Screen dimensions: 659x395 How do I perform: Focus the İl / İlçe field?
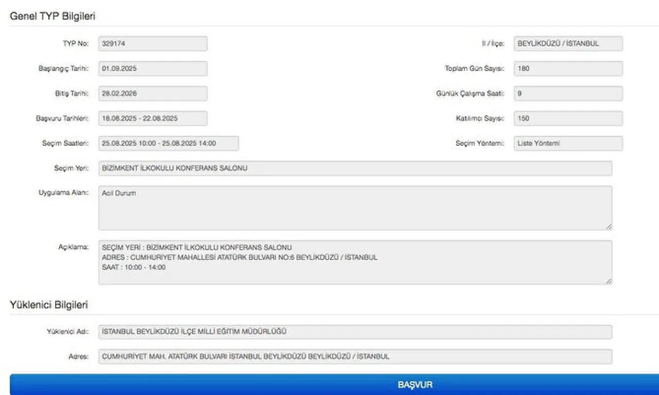(568, 44)
